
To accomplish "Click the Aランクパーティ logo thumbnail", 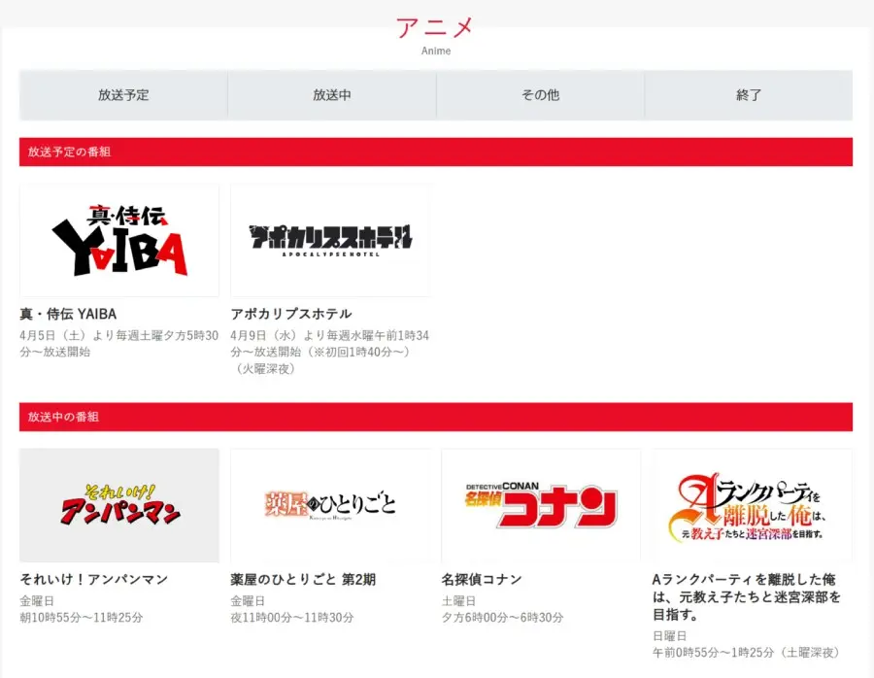I will coord(752,505).
